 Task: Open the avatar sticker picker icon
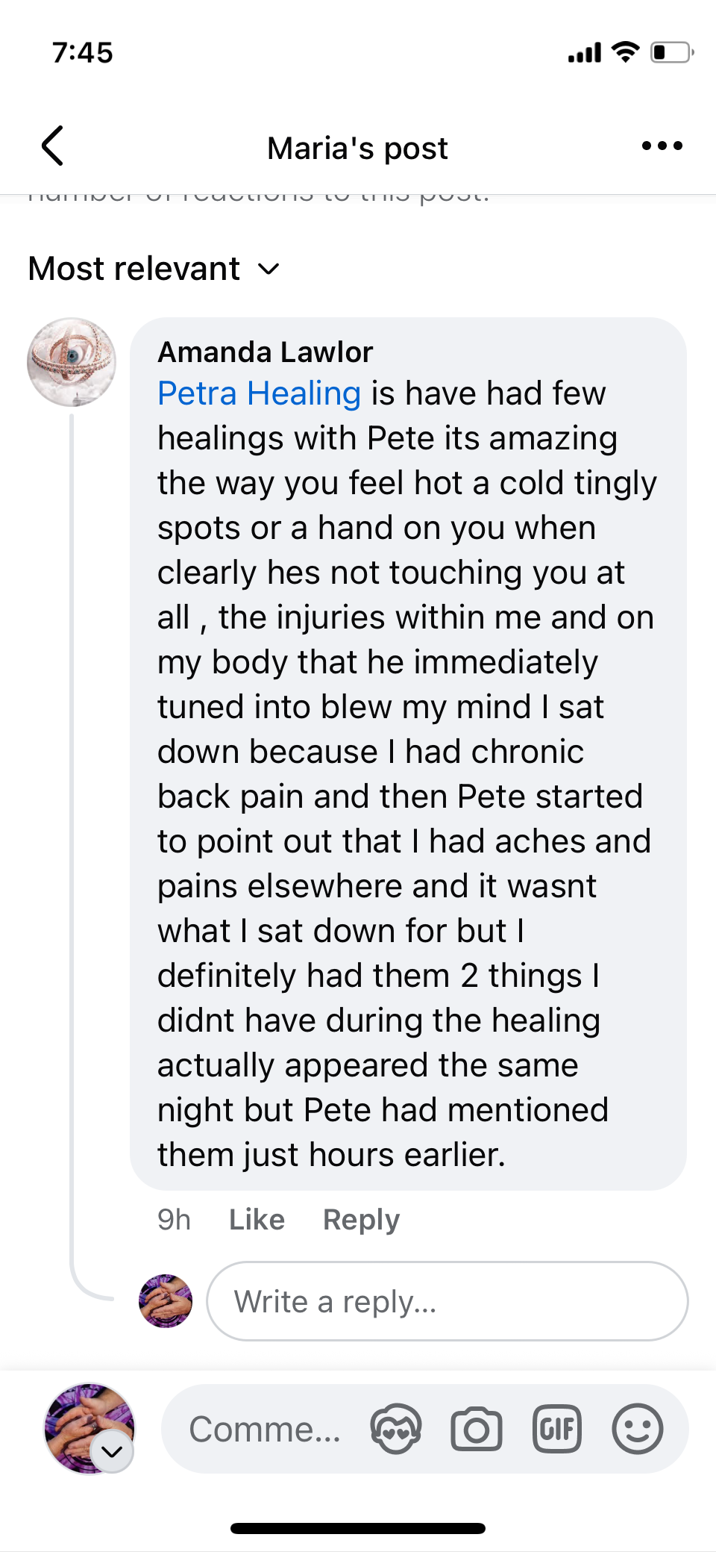(396, 1429)
